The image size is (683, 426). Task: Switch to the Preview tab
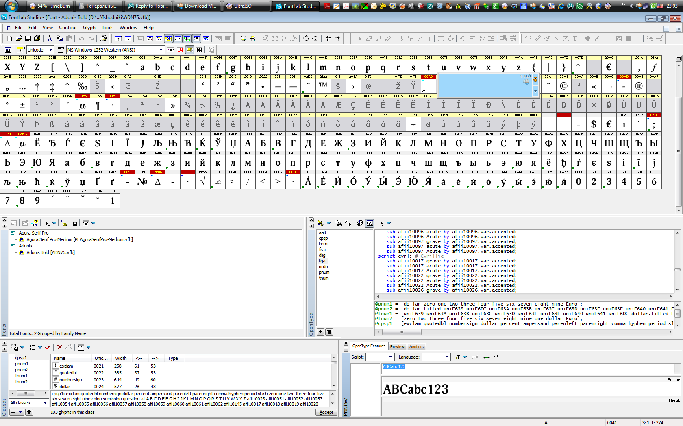click(x=397, y=346)
